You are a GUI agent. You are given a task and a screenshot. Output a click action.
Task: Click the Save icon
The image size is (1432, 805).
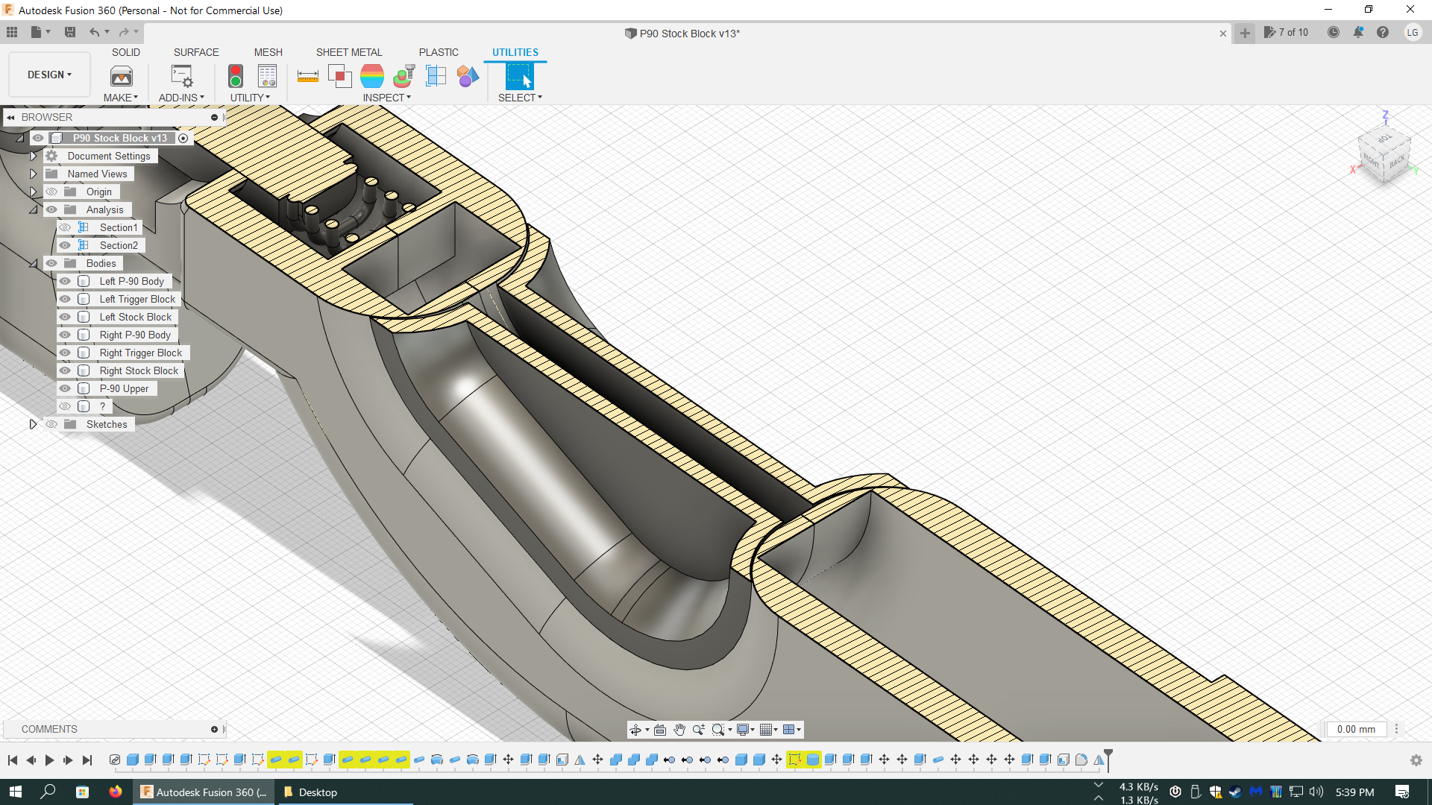click(69, 32)
